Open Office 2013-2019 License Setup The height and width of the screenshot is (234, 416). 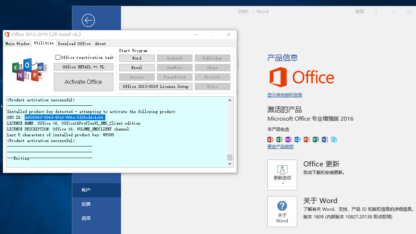pos(156,86)
